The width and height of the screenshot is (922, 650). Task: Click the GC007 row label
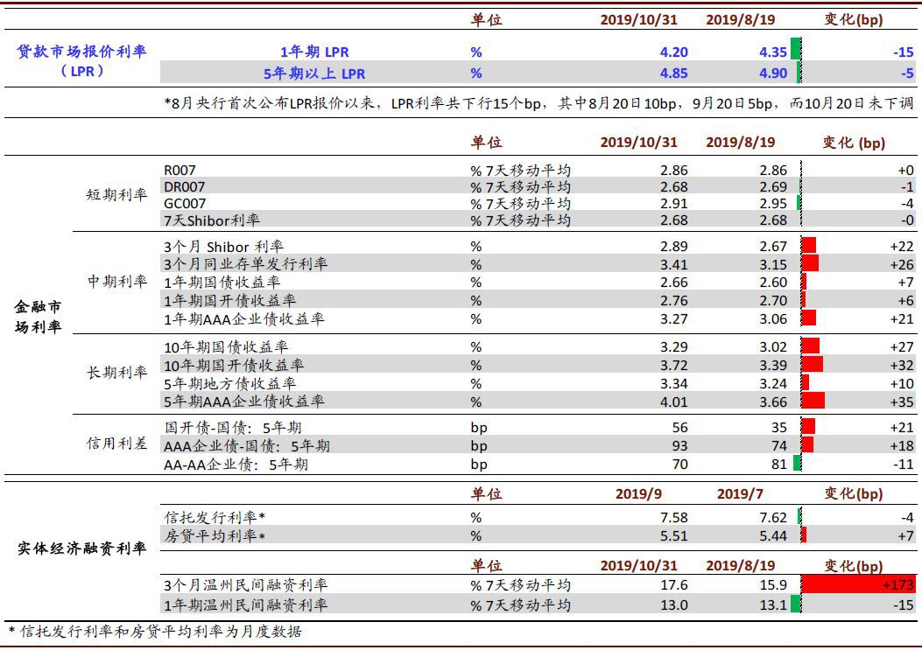[185, 203]
